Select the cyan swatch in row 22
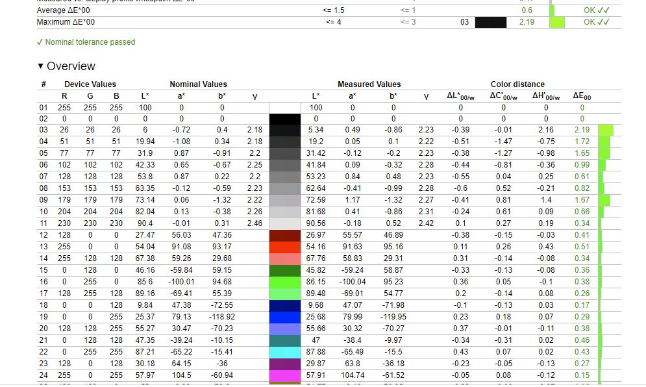 click(284, 352)
